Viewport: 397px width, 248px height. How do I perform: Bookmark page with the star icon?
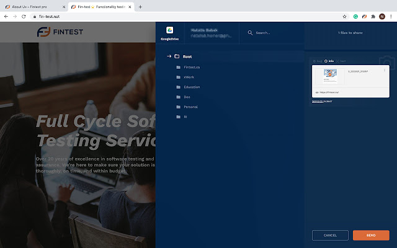pyautogui.click(x=345, y=16)
